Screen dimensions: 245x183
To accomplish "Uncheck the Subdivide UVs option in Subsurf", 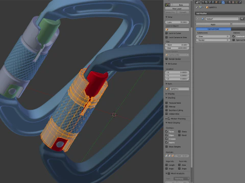I will 234,36.
